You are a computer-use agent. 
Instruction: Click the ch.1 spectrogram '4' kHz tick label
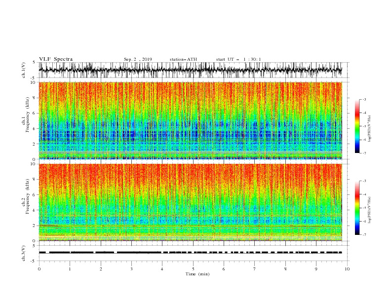click(x=35, y=129)
